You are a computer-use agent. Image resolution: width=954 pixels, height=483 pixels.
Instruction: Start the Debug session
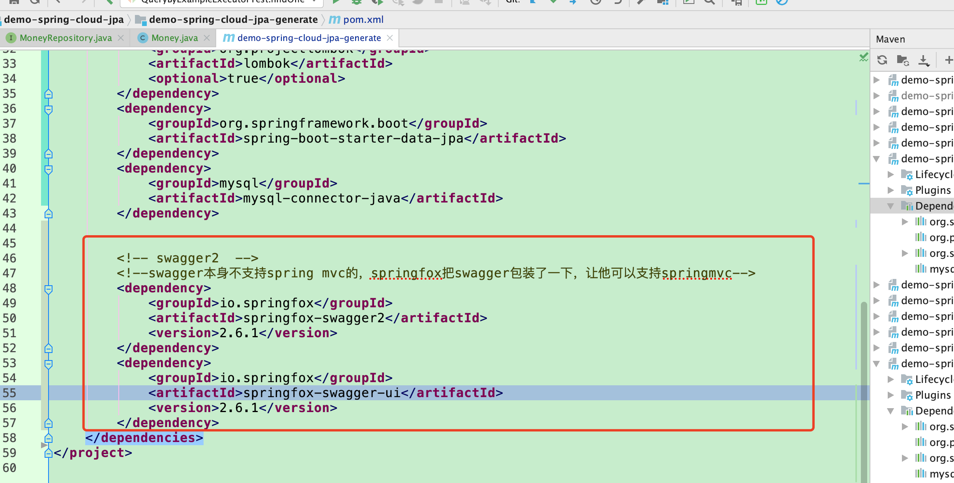(357, 2)
